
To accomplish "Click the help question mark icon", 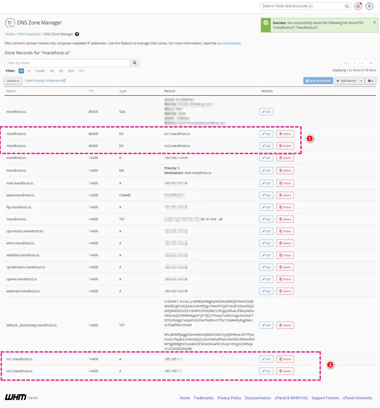I will coord(77,34).
